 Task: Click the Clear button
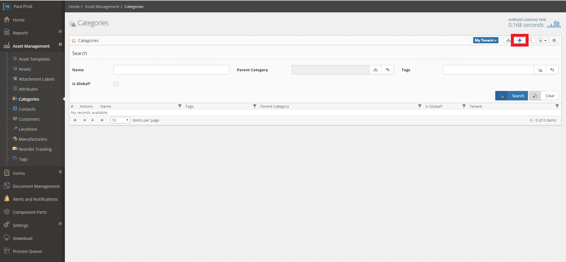[544, 96]
